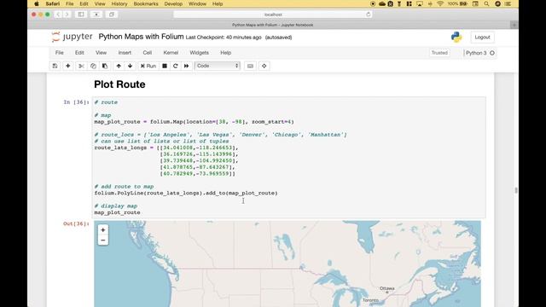Click the line with 40.782949 coordinates
The width and height of the screenshot is (546, 307).
[197, 173]
